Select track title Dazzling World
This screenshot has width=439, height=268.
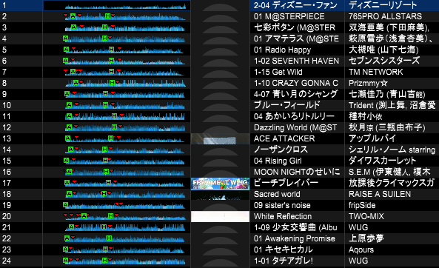click(x=281, y=127)
